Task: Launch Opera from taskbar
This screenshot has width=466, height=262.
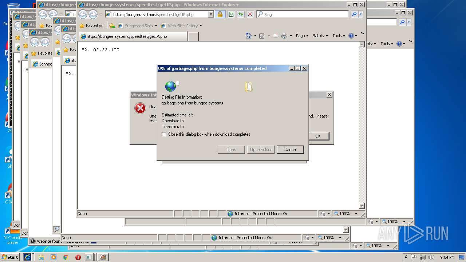Action: point(78,257)
